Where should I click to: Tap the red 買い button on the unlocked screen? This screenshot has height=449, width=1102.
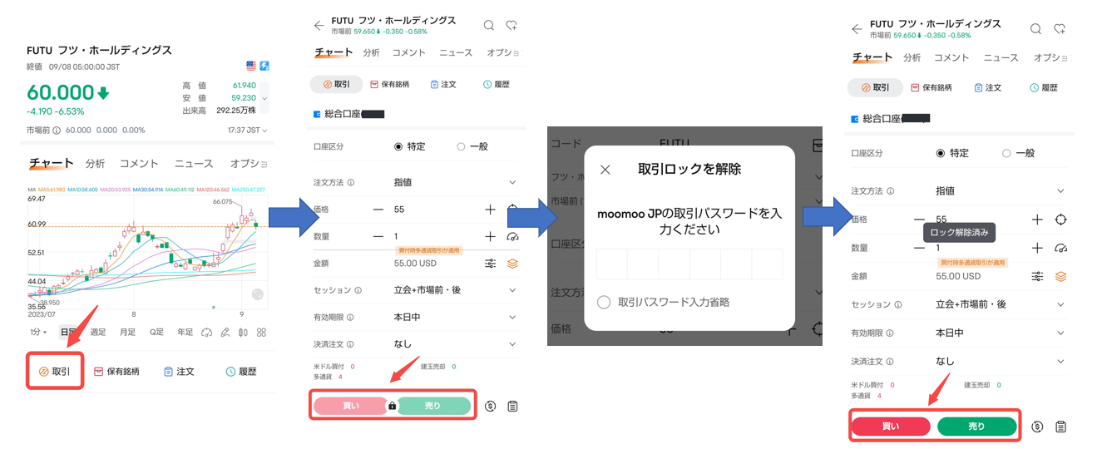pos(891,427)
